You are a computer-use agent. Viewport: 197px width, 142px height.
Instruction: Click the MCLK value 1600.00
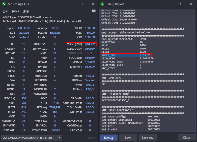click(90, 28)
